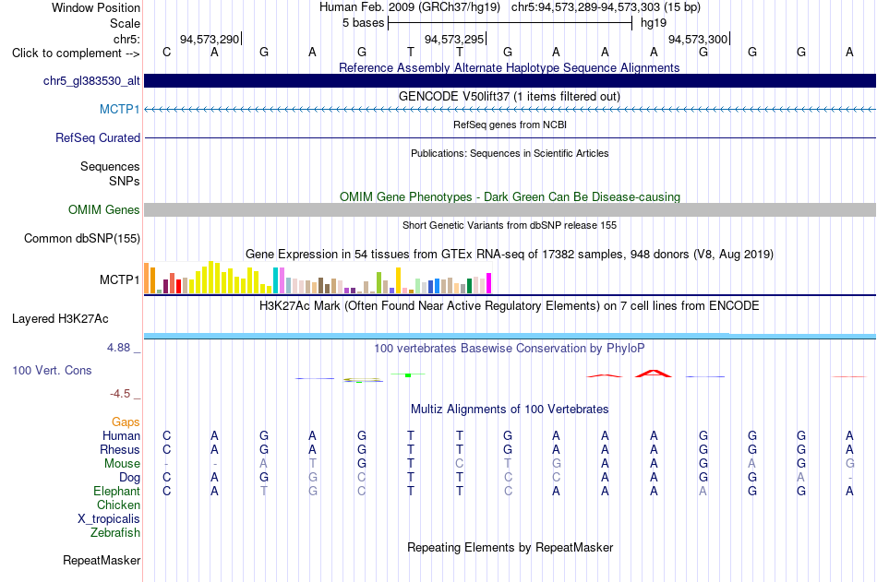This screenshot has height=582, width=877.
Task: Click the 4.88 PhyloP upper scale value
Action: coord(118,348)
